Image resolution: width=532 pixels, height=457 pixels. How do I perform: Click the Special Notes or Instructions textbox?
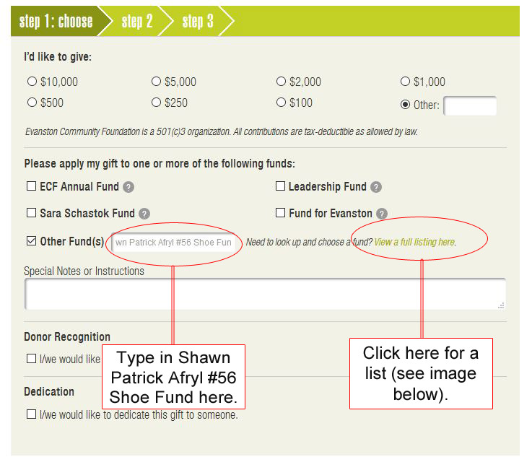tap(264, 295)
